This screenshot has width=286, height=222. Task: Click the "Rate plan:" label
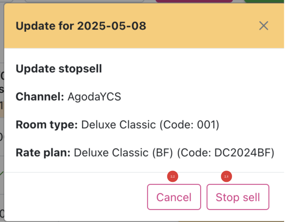(43, 153)
